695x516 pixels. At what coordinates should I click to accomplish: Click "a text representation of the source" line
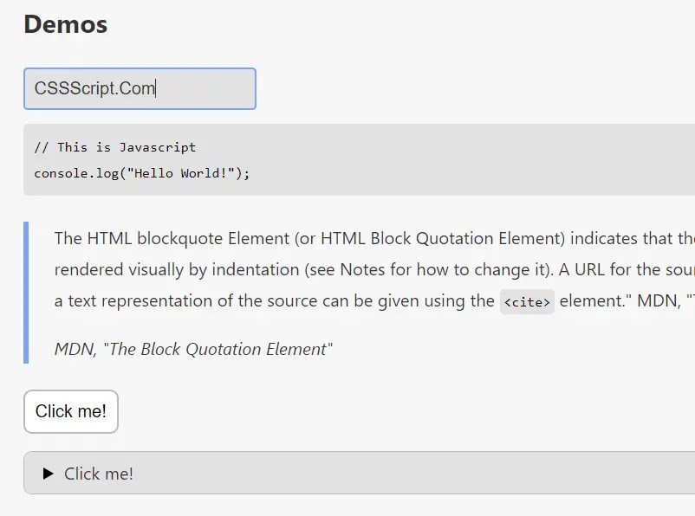[x=173, y=300]
